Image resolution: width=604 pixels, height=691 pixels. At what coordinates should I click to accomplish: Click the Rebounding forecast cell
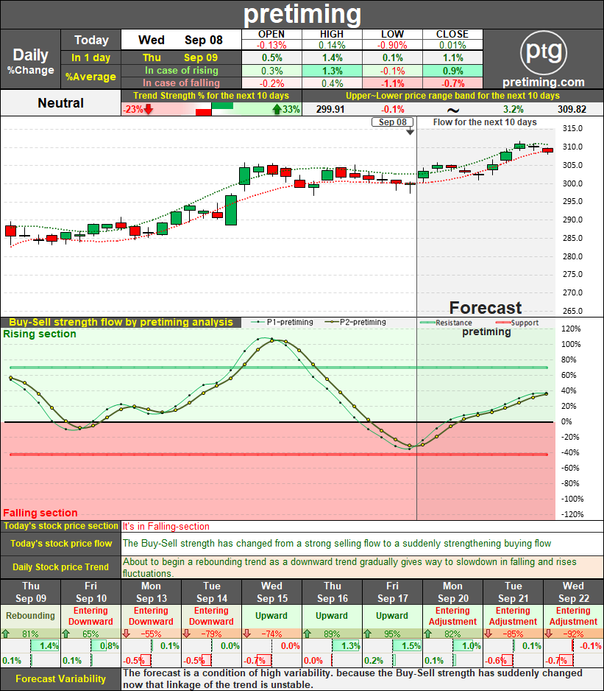(x=30, y=616)
